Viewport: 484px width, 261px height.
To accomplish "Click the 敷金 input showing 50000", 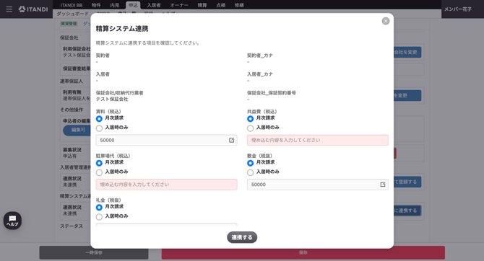I will (318, 185).
